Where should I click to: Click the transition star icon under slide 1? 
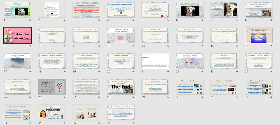tap(30, 21)
